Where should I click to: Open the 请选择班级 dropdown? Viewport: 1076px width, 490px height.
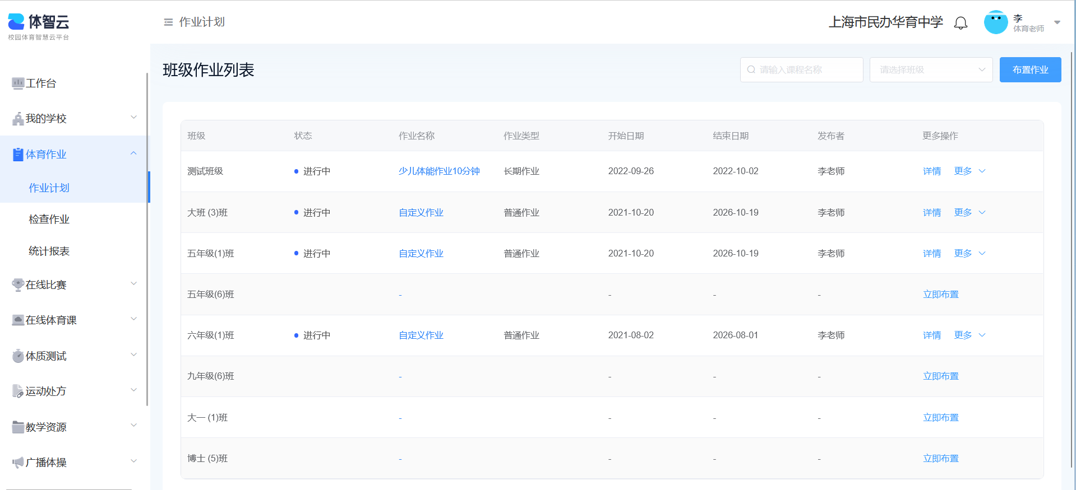pos(931,70)
